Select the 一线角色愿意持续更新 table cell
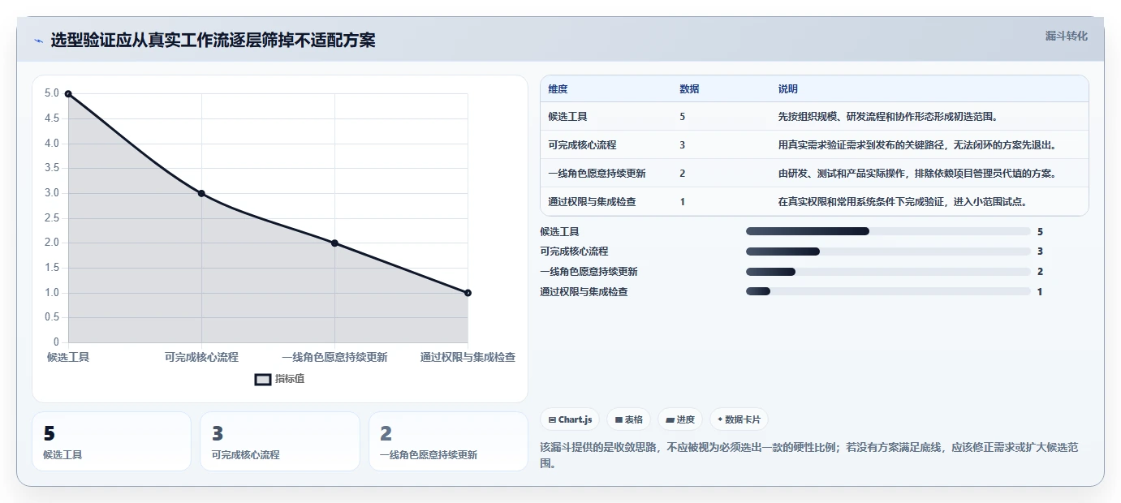1121x503 pixels. [597, 174]
